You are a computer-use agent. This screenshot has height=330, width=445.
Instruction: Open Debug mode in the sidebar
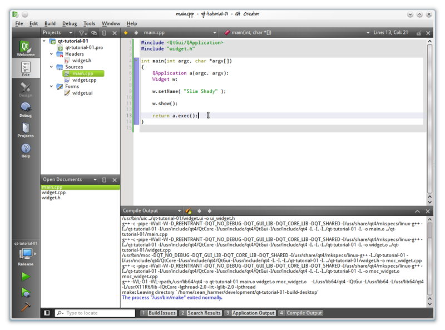pos(26,109)
